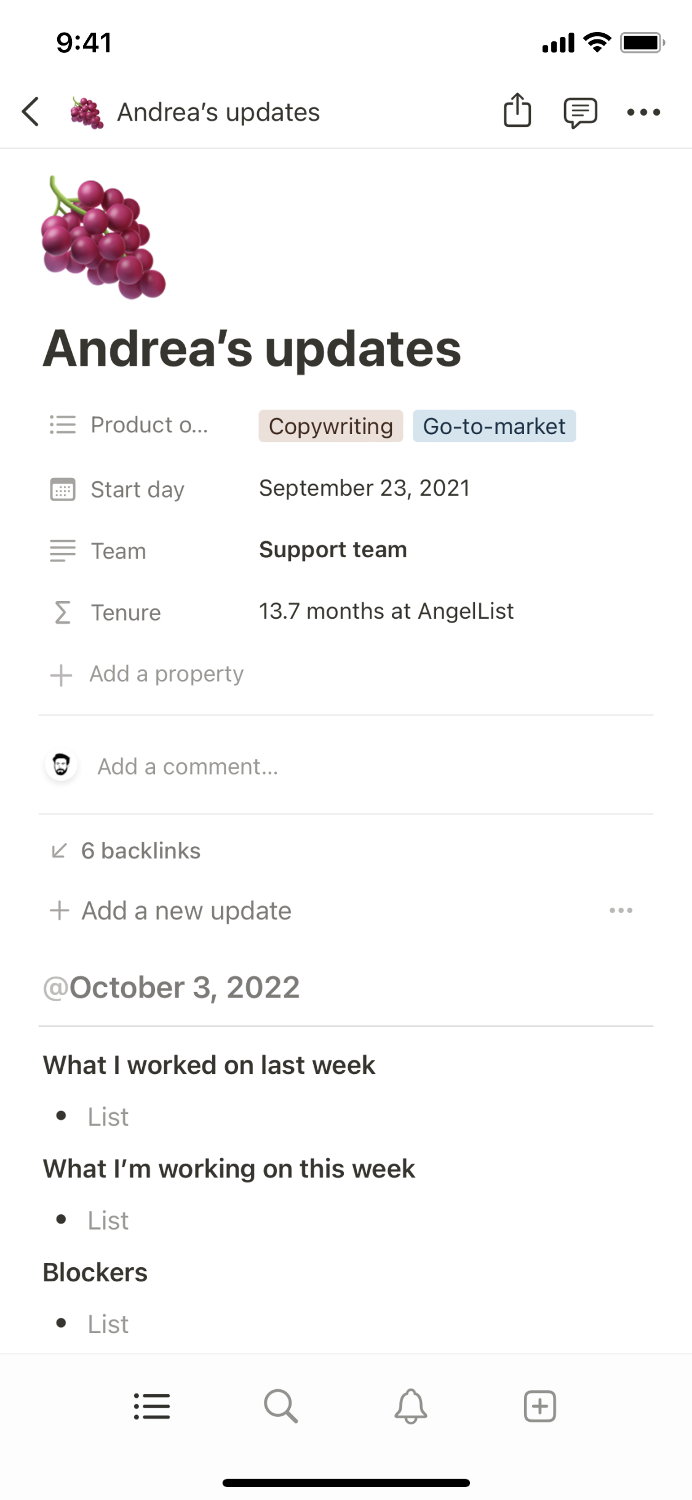The height and width of the screenshot is (1500, 692).
Task: Open the Tenure formula property
Action: (x=125, y=613)
